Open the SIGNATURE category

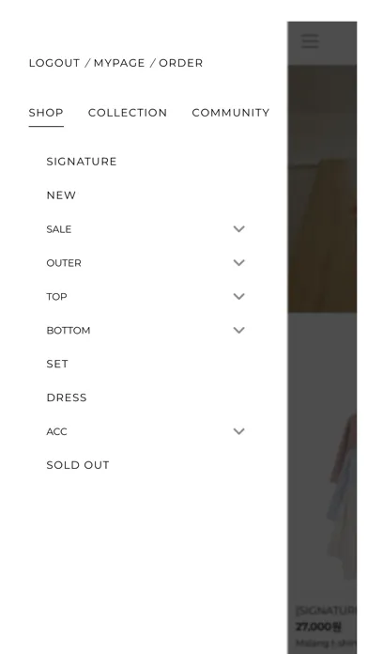(82, 162)
